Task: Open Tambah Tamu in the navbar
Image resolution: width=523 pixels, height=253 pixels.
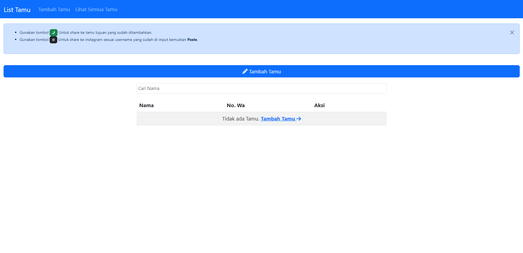Action: (54, 10)
